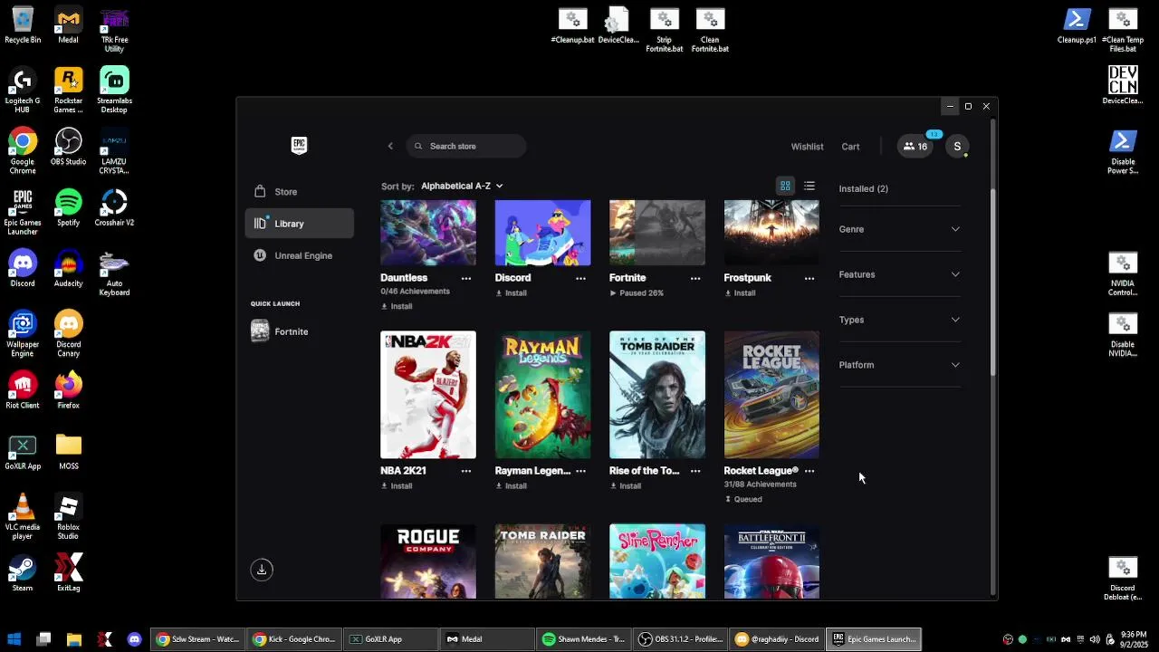1159x652 pixels.
Task: Open Sort by Alphabetical A-Z dropdown
Action: click(462, 186)
